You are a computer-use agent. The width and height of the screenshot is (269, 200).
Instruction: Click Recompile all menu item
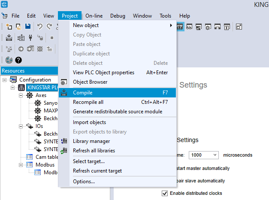point(88,102)
